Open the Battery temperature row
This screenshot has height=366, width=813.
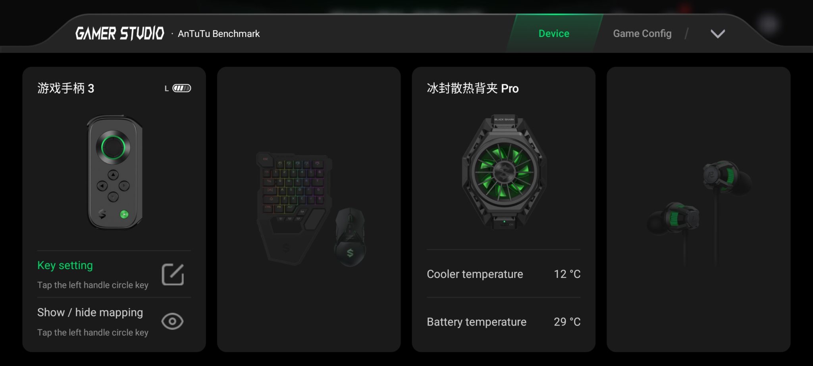click(x=503, y=322)
